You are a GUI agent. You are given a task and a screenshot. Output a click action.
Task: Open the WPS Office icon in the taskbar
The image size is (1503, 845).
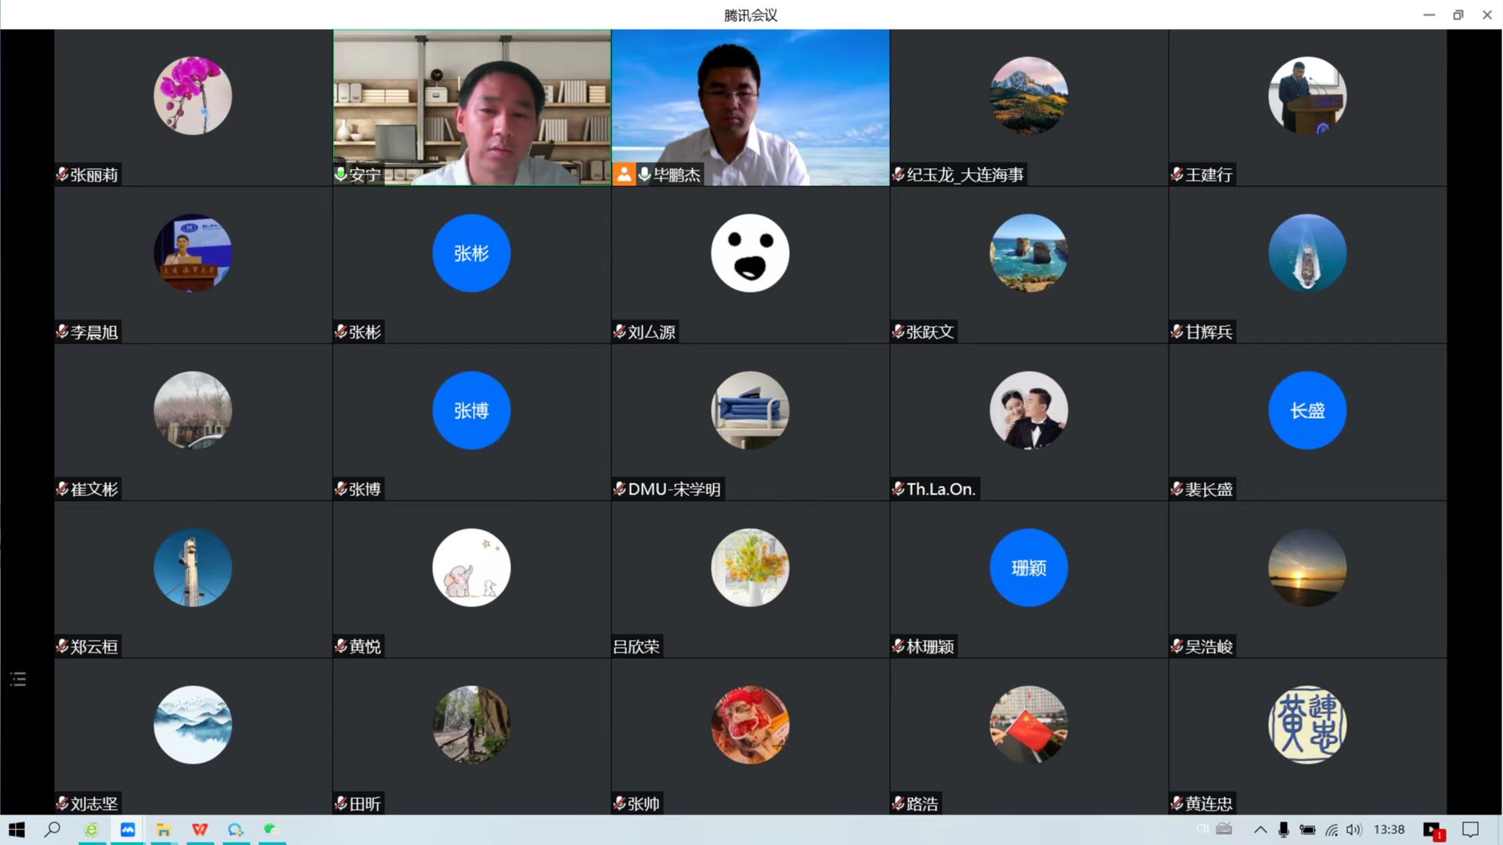(200, 829)
